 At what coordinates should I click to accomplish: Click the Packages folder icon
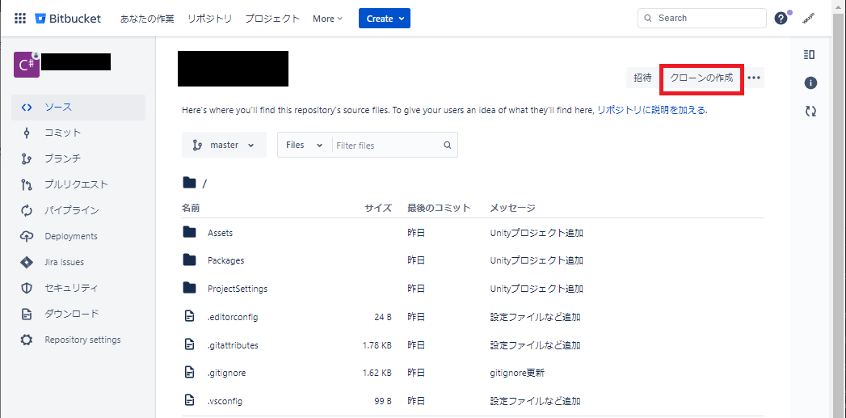[189, 260]
